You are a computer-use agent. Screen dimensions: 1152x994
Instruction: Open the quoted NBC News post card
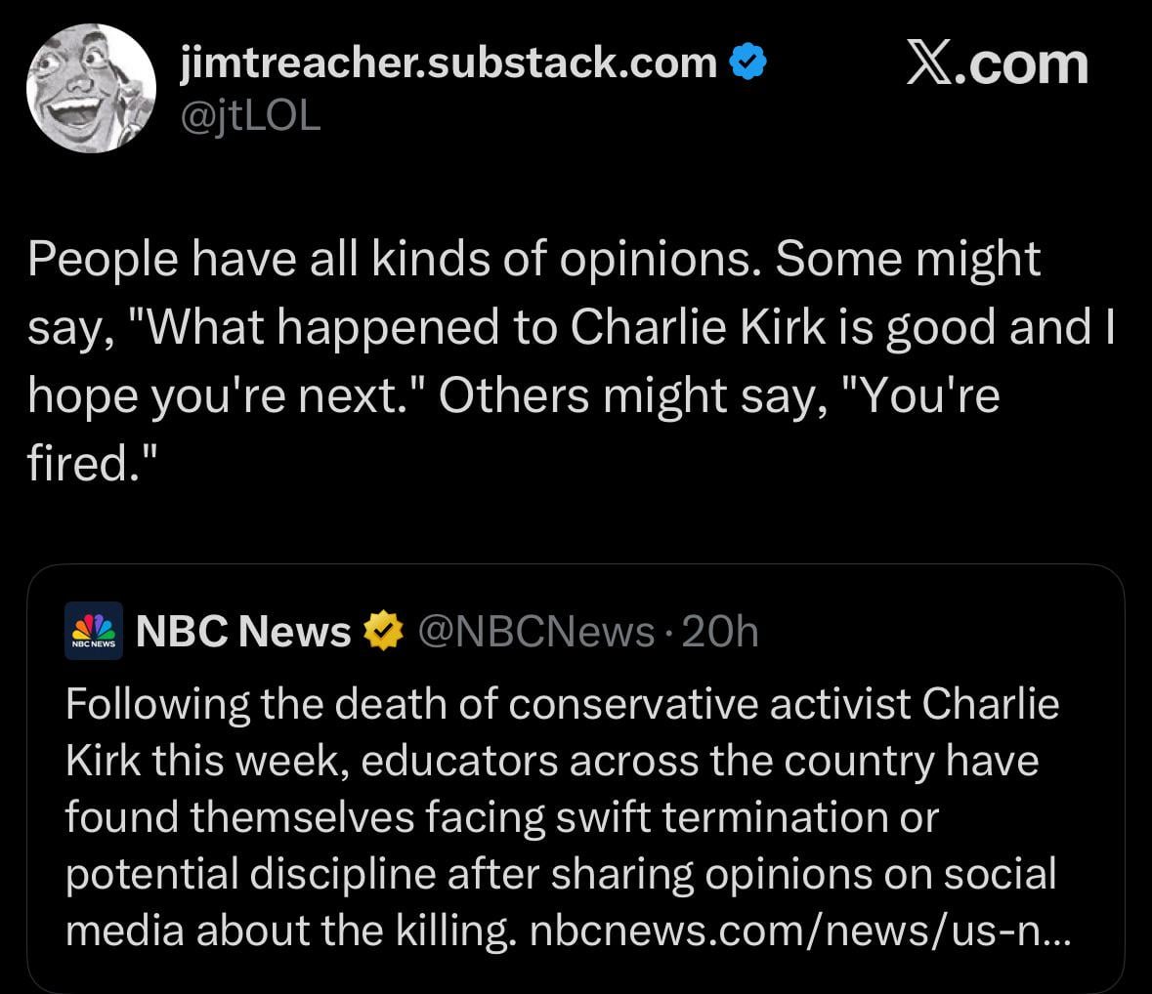click(x=576, y=779)
